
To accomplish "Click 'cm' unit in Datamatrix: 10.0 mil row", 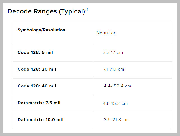I will 126,120.
